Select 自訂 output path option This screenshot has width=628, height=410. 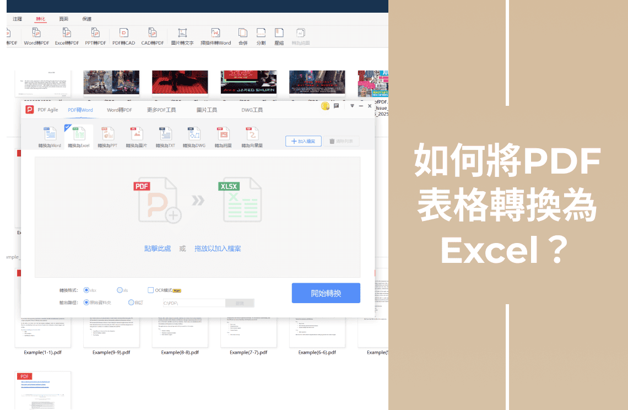click(131, 303)
